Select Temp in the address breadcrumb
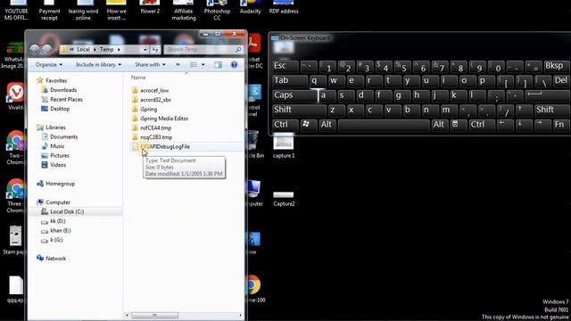Viewport: 571px width, 321px height. tap(106, 50)
